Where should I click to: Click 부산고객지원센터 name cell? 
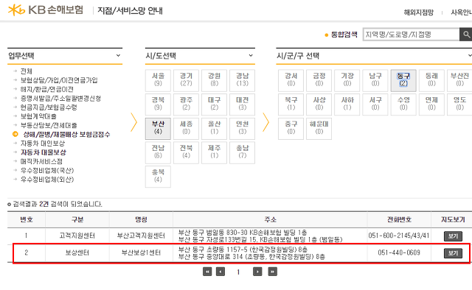tap(141, 236)
